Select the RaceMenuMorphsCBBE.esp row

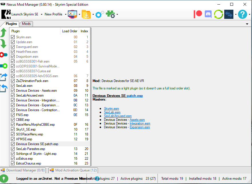[x=50, y=125]
